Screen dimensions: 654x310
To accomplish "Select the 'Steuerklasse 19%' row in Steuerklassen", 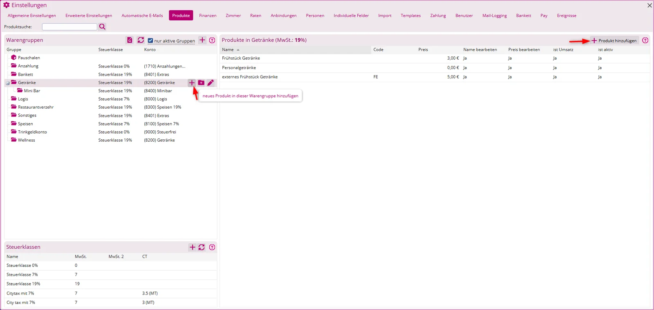I will [x=110, y=283].
